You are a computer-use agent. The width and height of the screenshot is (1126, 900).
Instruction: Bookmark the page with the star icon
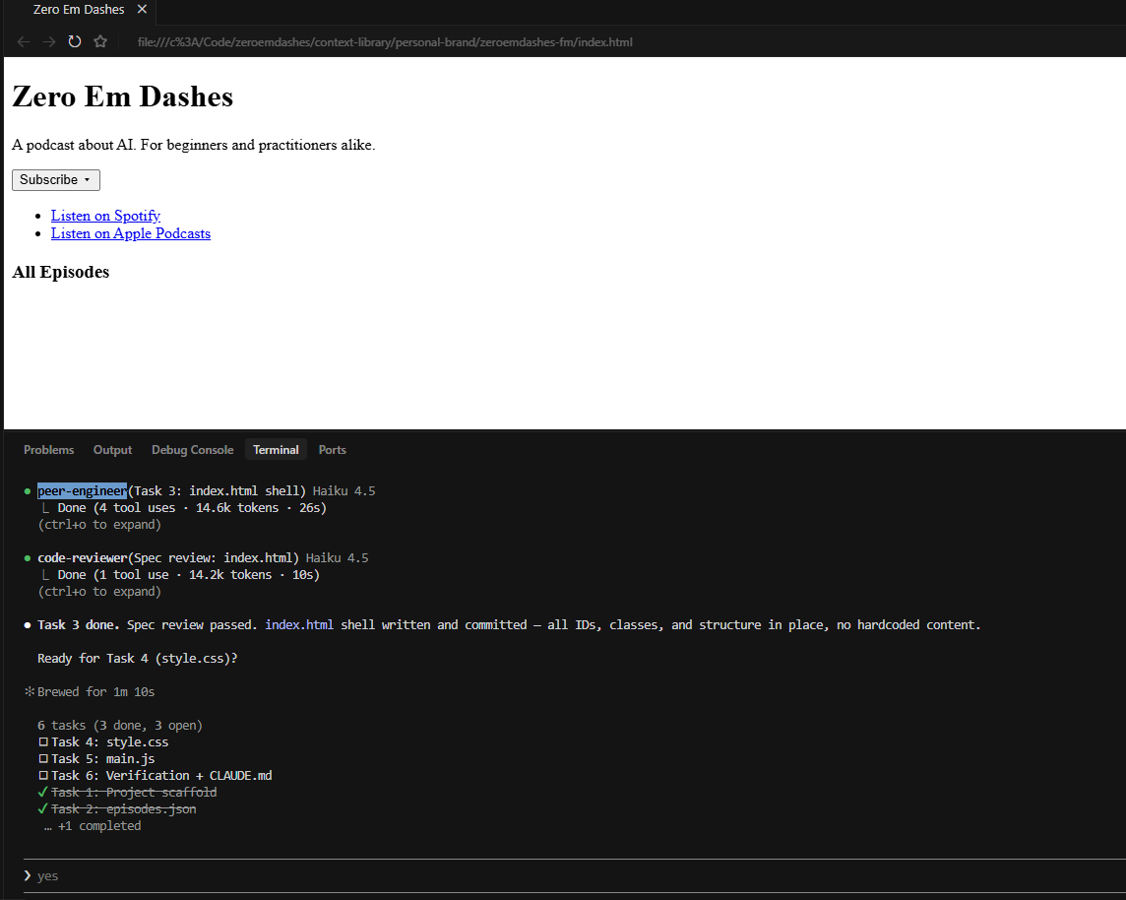tap(100, 41)
